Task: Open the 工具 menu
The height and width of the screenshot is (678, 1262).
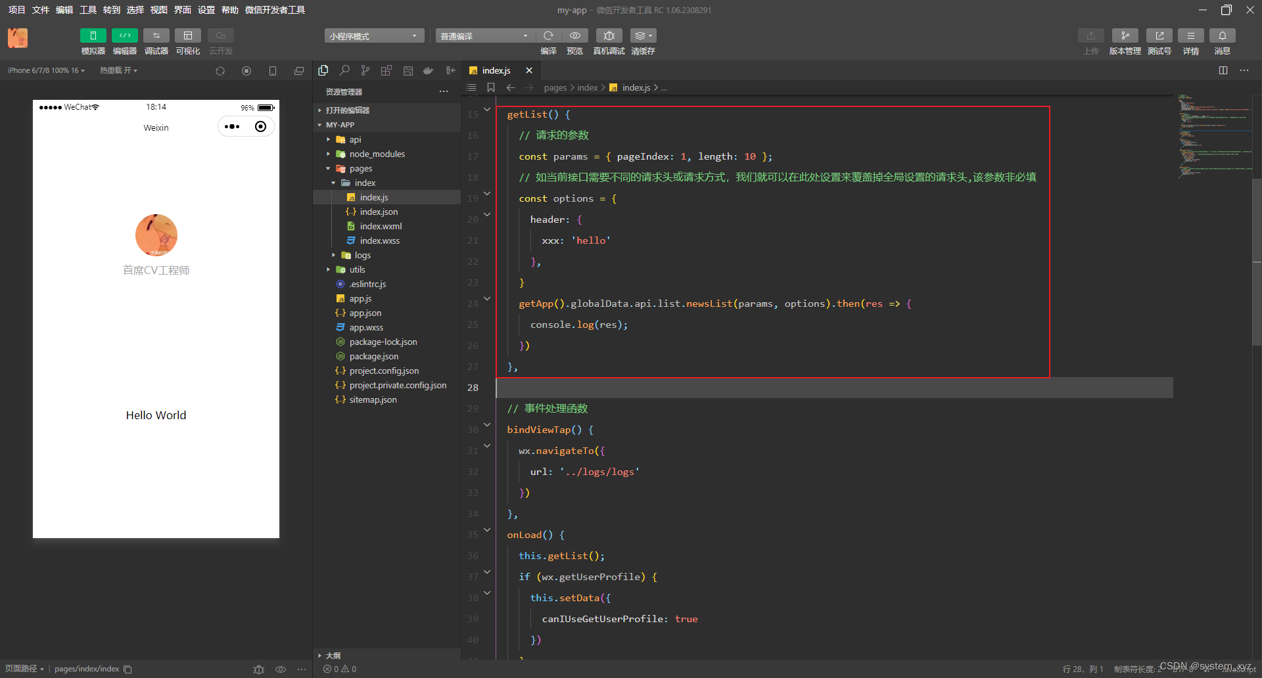Action: coord(87,10)
